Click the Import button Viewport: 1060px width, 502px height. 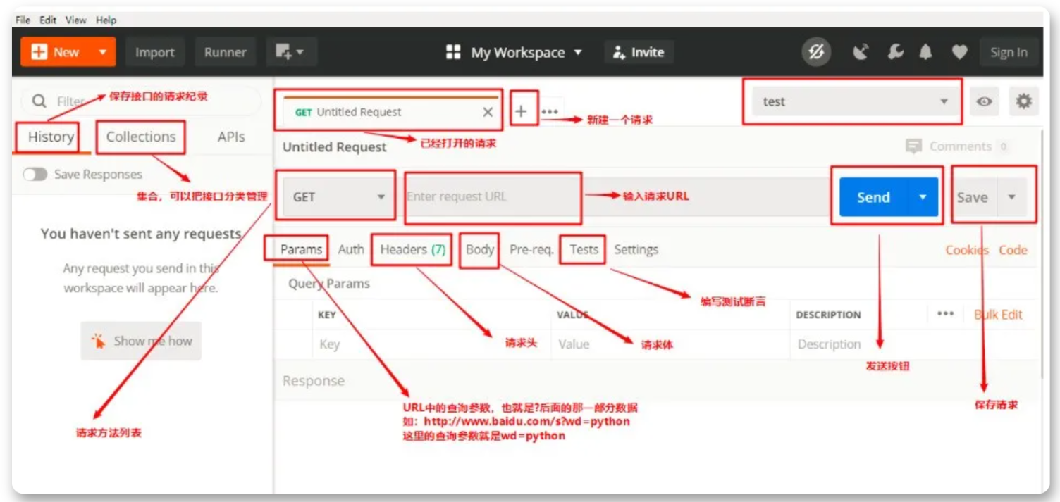[x=155, y=52]
